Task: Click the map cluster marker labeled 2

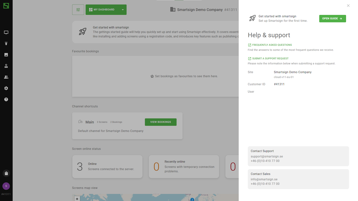Action: (x=192, y=199)
